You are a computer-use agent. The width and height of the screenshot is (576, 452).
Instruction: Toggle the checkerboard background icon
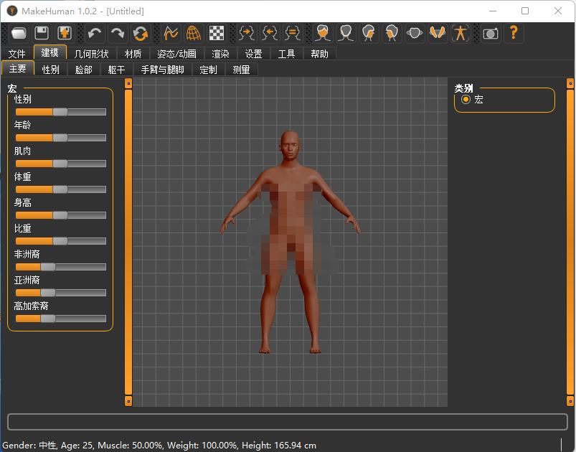[x=217, y=34]
